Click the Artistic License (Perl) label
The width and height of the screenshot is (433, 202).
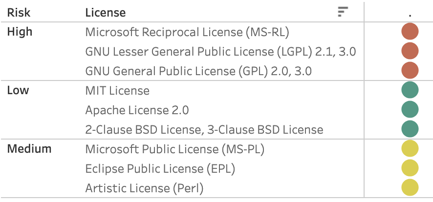144,188
